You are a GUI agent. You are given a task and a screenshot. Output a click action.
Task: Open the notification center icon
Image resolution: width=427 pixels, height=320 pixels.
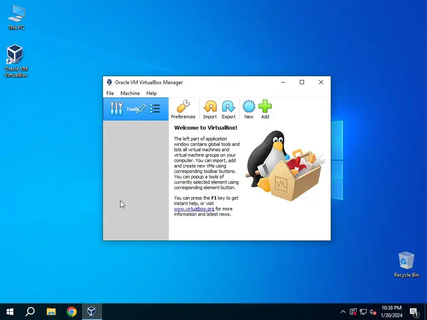(x=413, y=312)
